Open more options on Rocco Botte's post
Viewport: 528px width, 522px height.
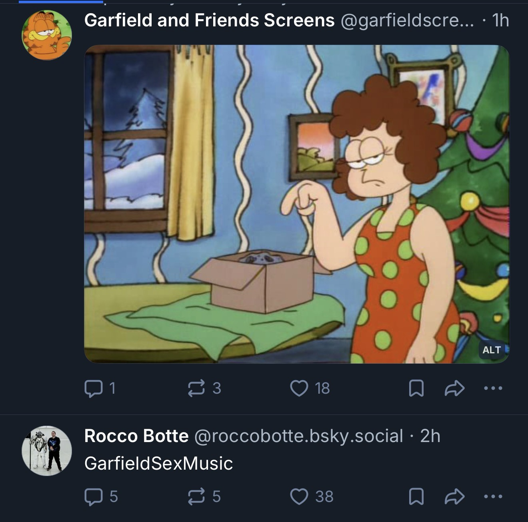point(492,496)
